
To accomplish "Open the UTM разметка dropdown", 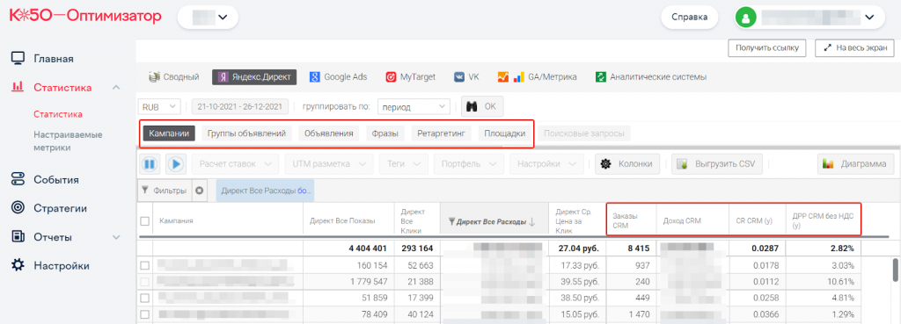I will click(x=329, y=164).
